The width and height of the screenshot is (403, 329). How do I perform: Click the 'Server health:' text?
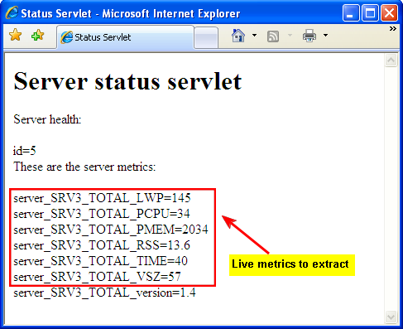47,119
